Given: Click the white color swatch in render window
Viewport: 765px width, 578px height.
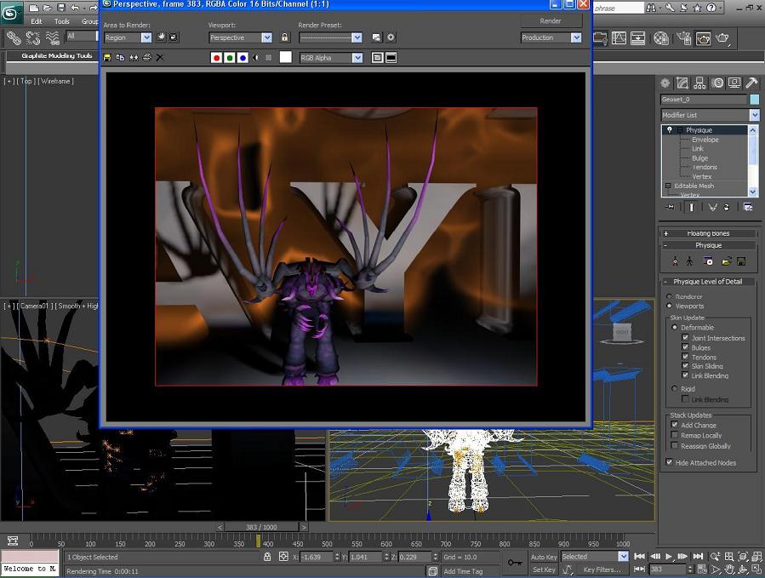Looking at the screenshot, I should point(285,57).
